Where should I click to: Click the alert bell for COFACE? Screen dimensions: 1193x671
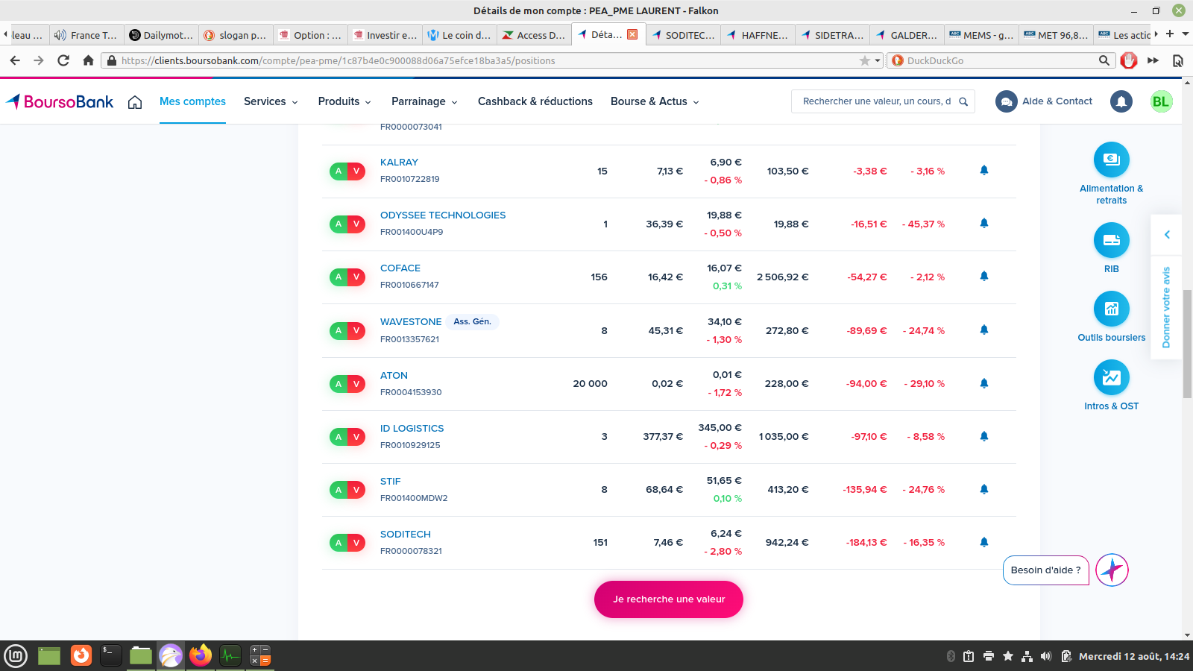coord(983,276)
